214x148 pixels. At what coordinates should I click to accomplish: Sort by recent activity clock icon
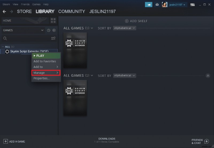point(49,30)
